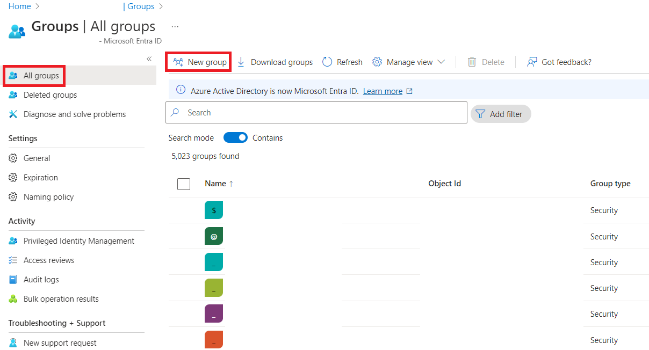Click the New support request person icon
The image size is (649, 350).
click(x=13, y=343)
